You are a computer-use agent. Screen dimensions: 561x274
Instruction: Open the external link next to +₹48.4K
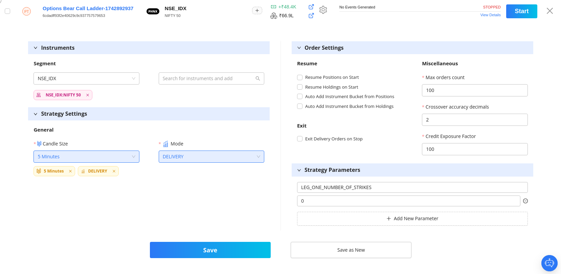311,7
